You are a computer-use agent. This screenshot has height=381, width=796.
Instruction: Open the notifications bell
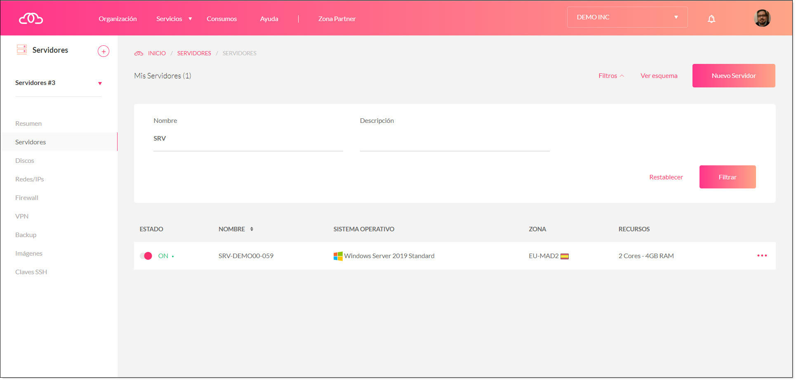pyautogui.click(x=711, y=19)
